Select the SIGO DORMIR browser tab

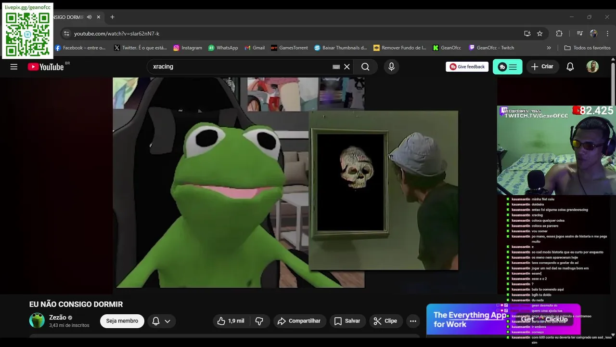point(69,17)
